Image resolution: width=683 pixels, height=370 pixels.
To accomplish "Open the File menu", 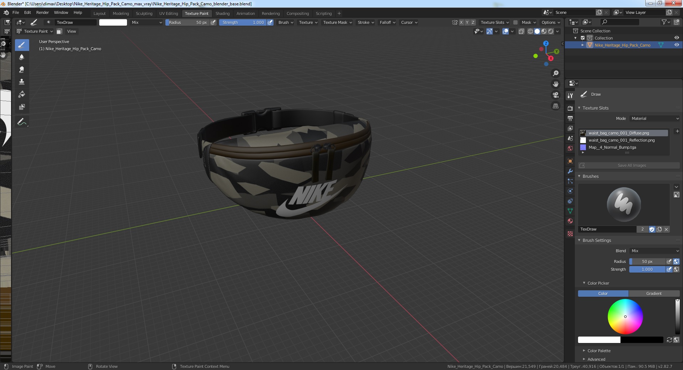I will click(16, 12).
